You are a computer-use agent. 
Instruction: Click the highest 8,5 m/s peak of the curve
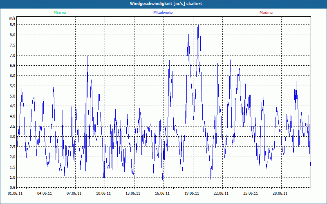coord(198,25)
